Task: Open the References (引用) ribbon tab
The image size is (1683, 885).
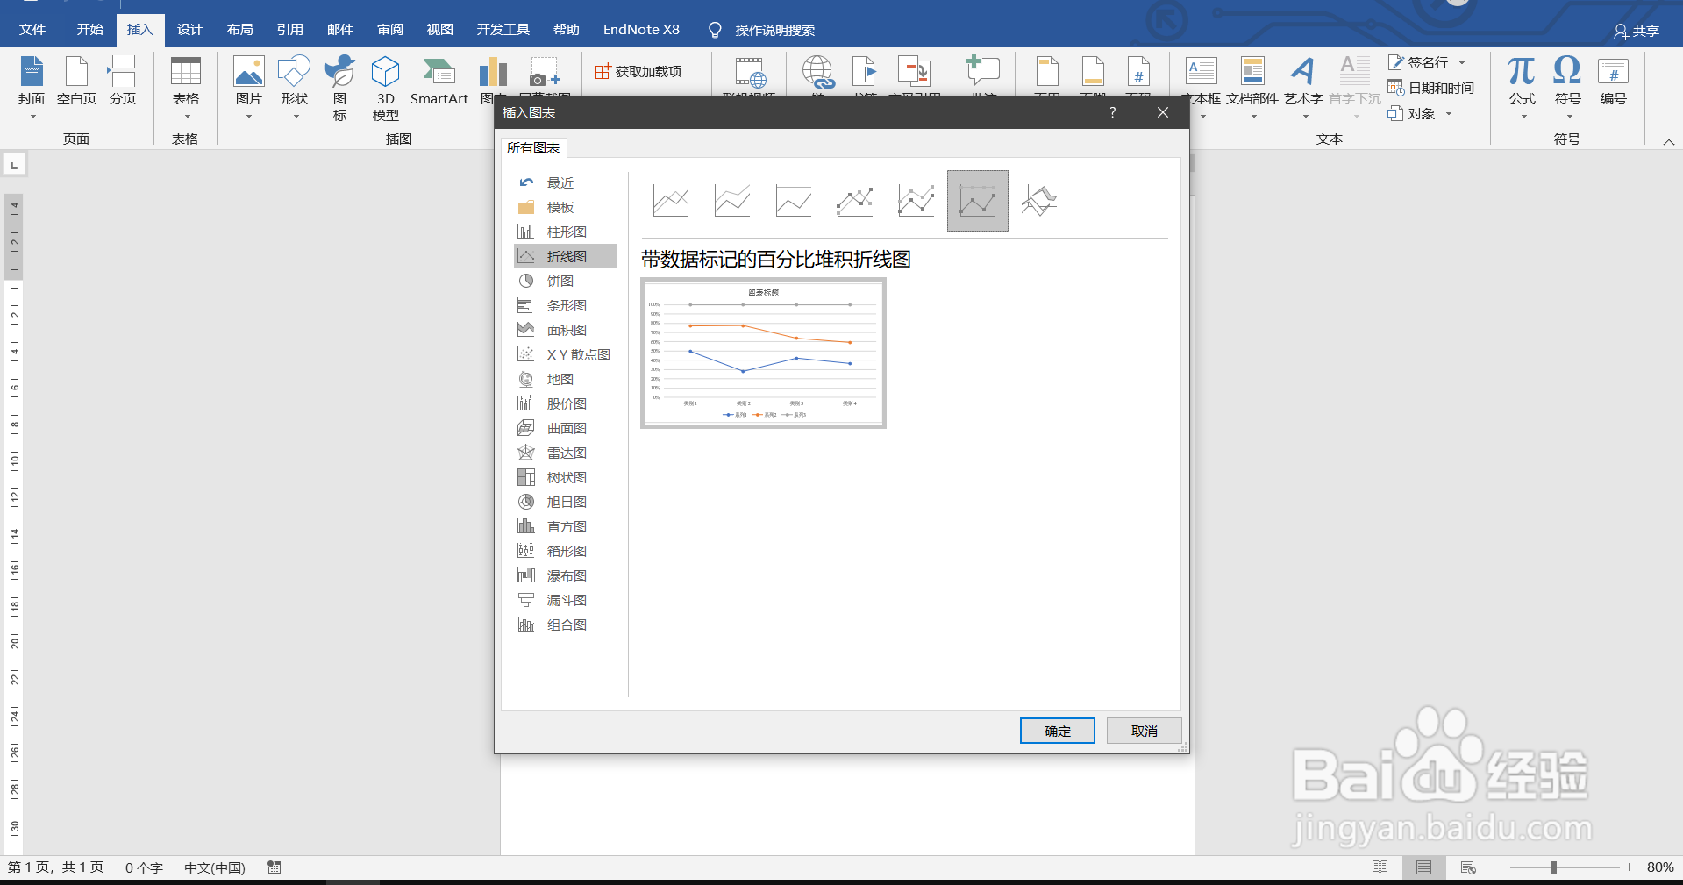Action: pyautogui.click(x=289, y=30)
